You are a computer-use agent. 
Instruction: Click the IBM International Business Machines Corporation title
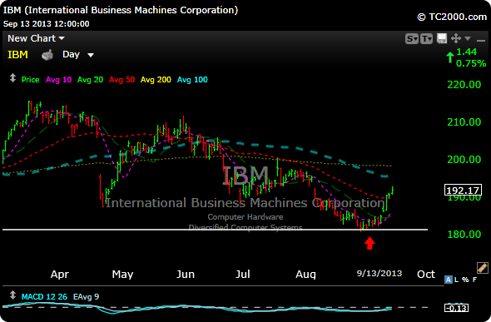coord(121,10)
